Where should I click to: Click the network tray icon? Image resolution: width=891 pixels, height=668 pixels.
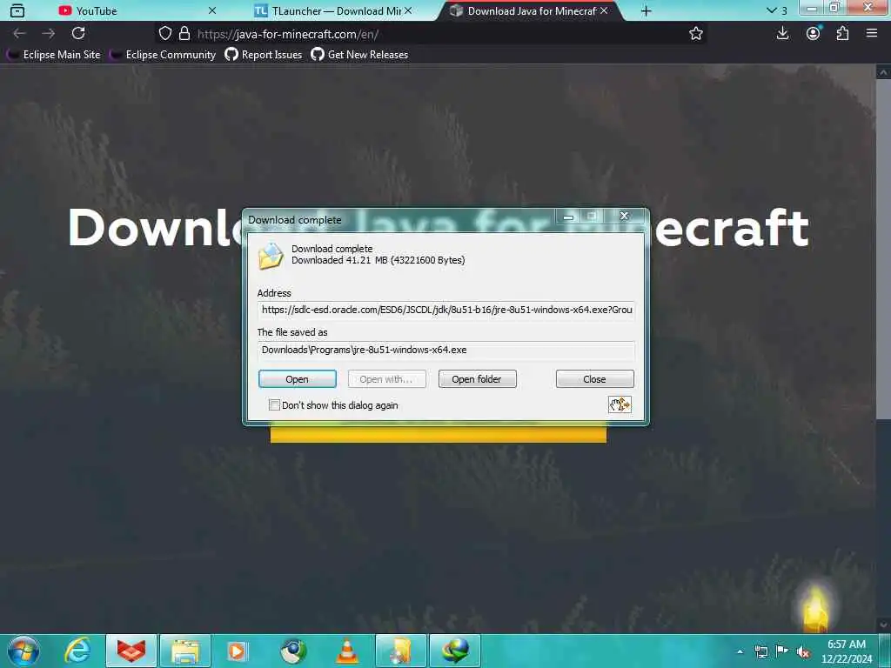(760, 651)
